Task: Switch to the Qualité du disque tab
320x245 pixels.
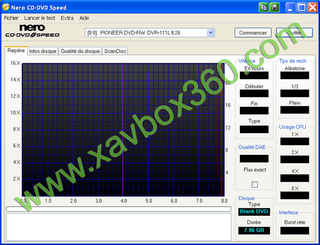Action: click(80, 51)
